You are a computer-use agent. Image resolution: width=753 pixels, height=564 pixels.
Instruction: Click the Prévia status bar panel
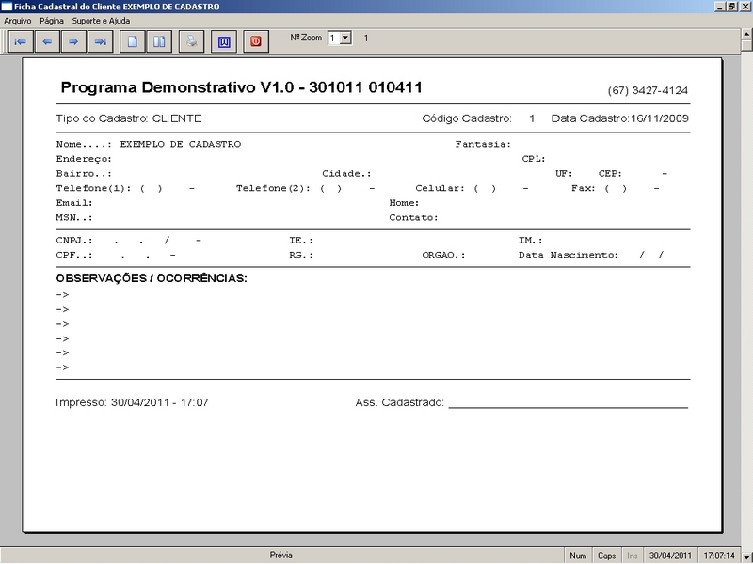click(281, 556)
